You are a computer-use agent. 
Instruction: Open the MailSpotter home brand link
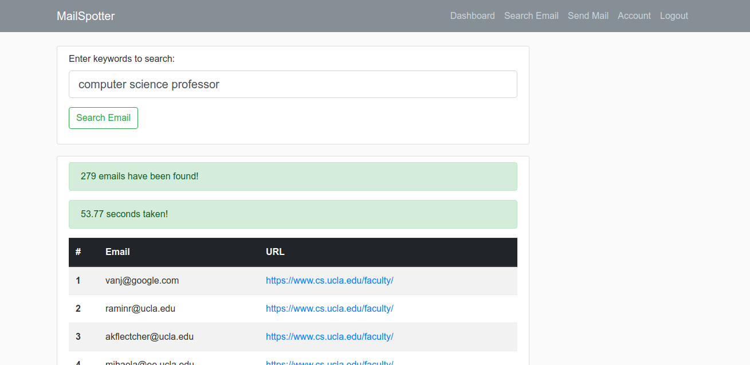(x=85, y=16)
